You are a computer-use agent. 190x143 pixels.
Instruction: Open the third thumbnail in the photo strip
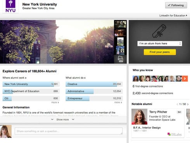(x=120, y=41)
